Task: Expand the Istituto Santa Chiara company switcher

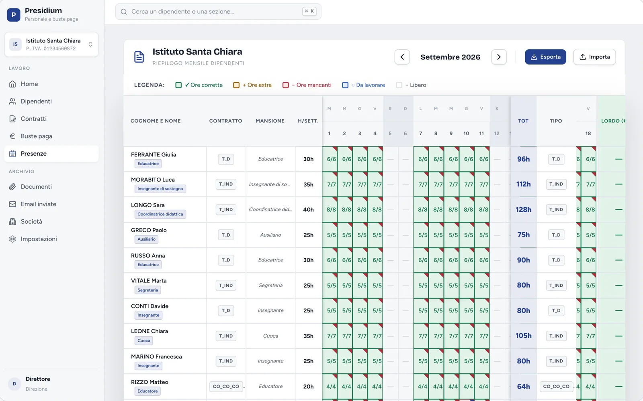Action: click(x=51, y=45)
